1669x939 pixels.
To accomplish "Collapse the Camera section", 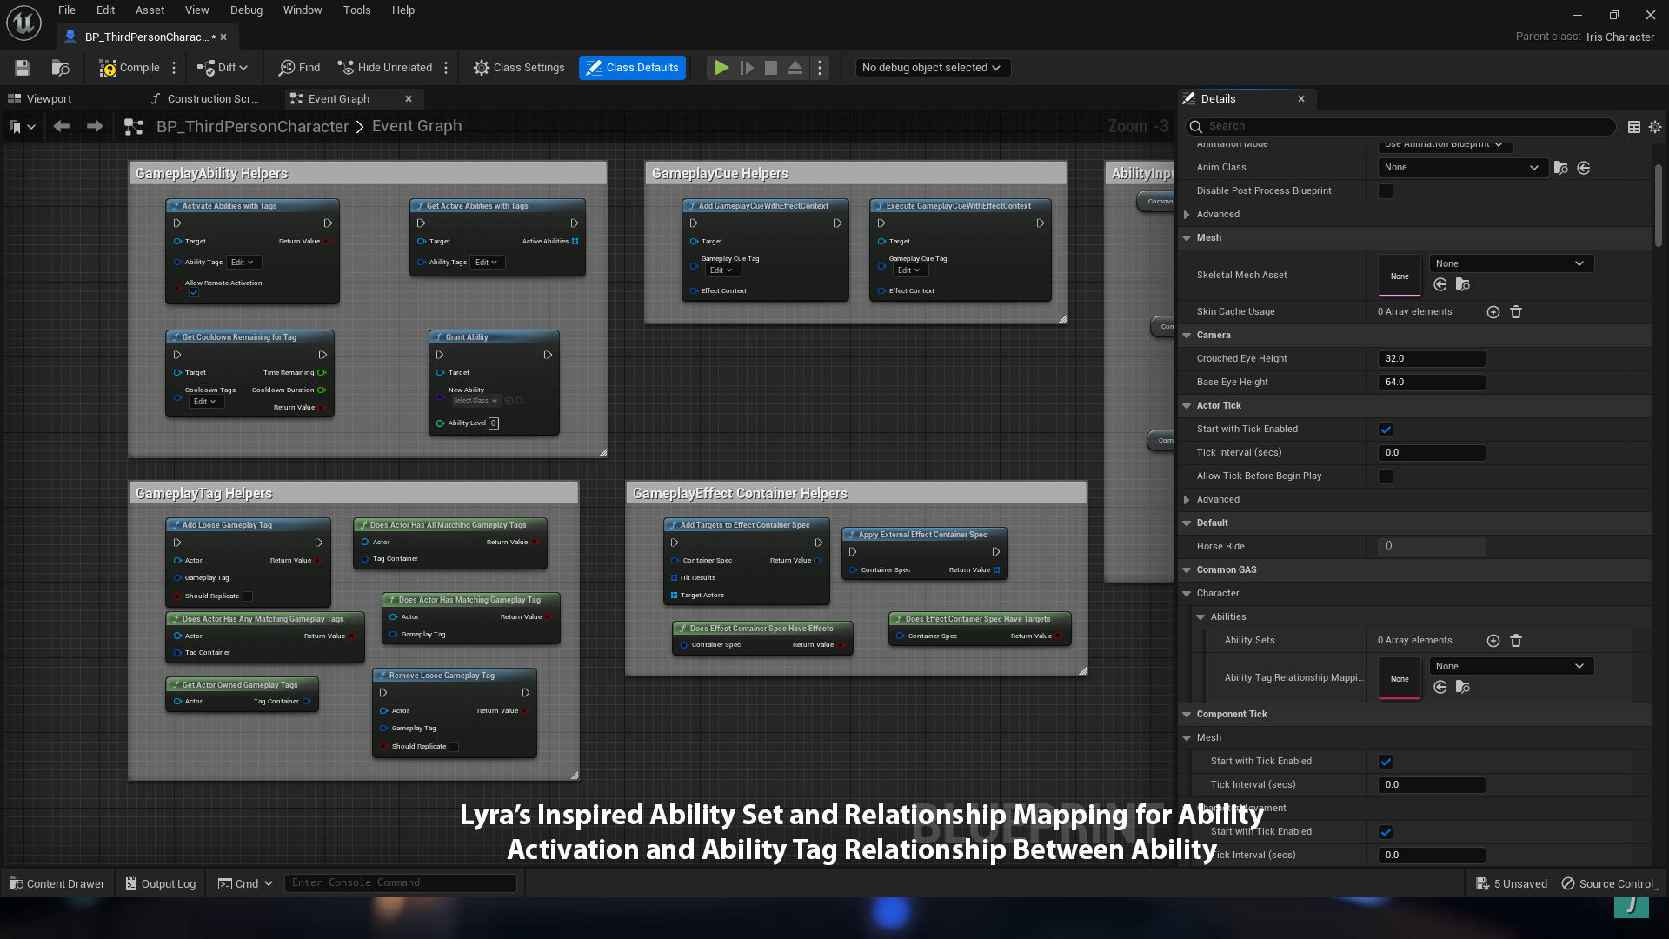I will click(x=1187, y=336).
